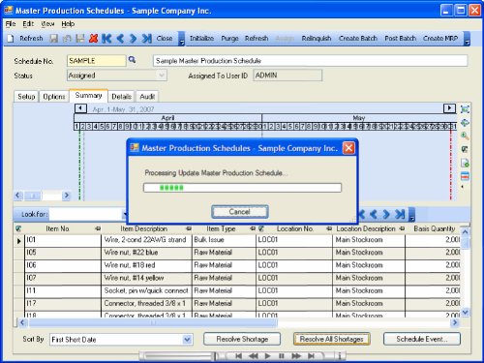Click the Schedule No. input field

(x=97, y=61)
